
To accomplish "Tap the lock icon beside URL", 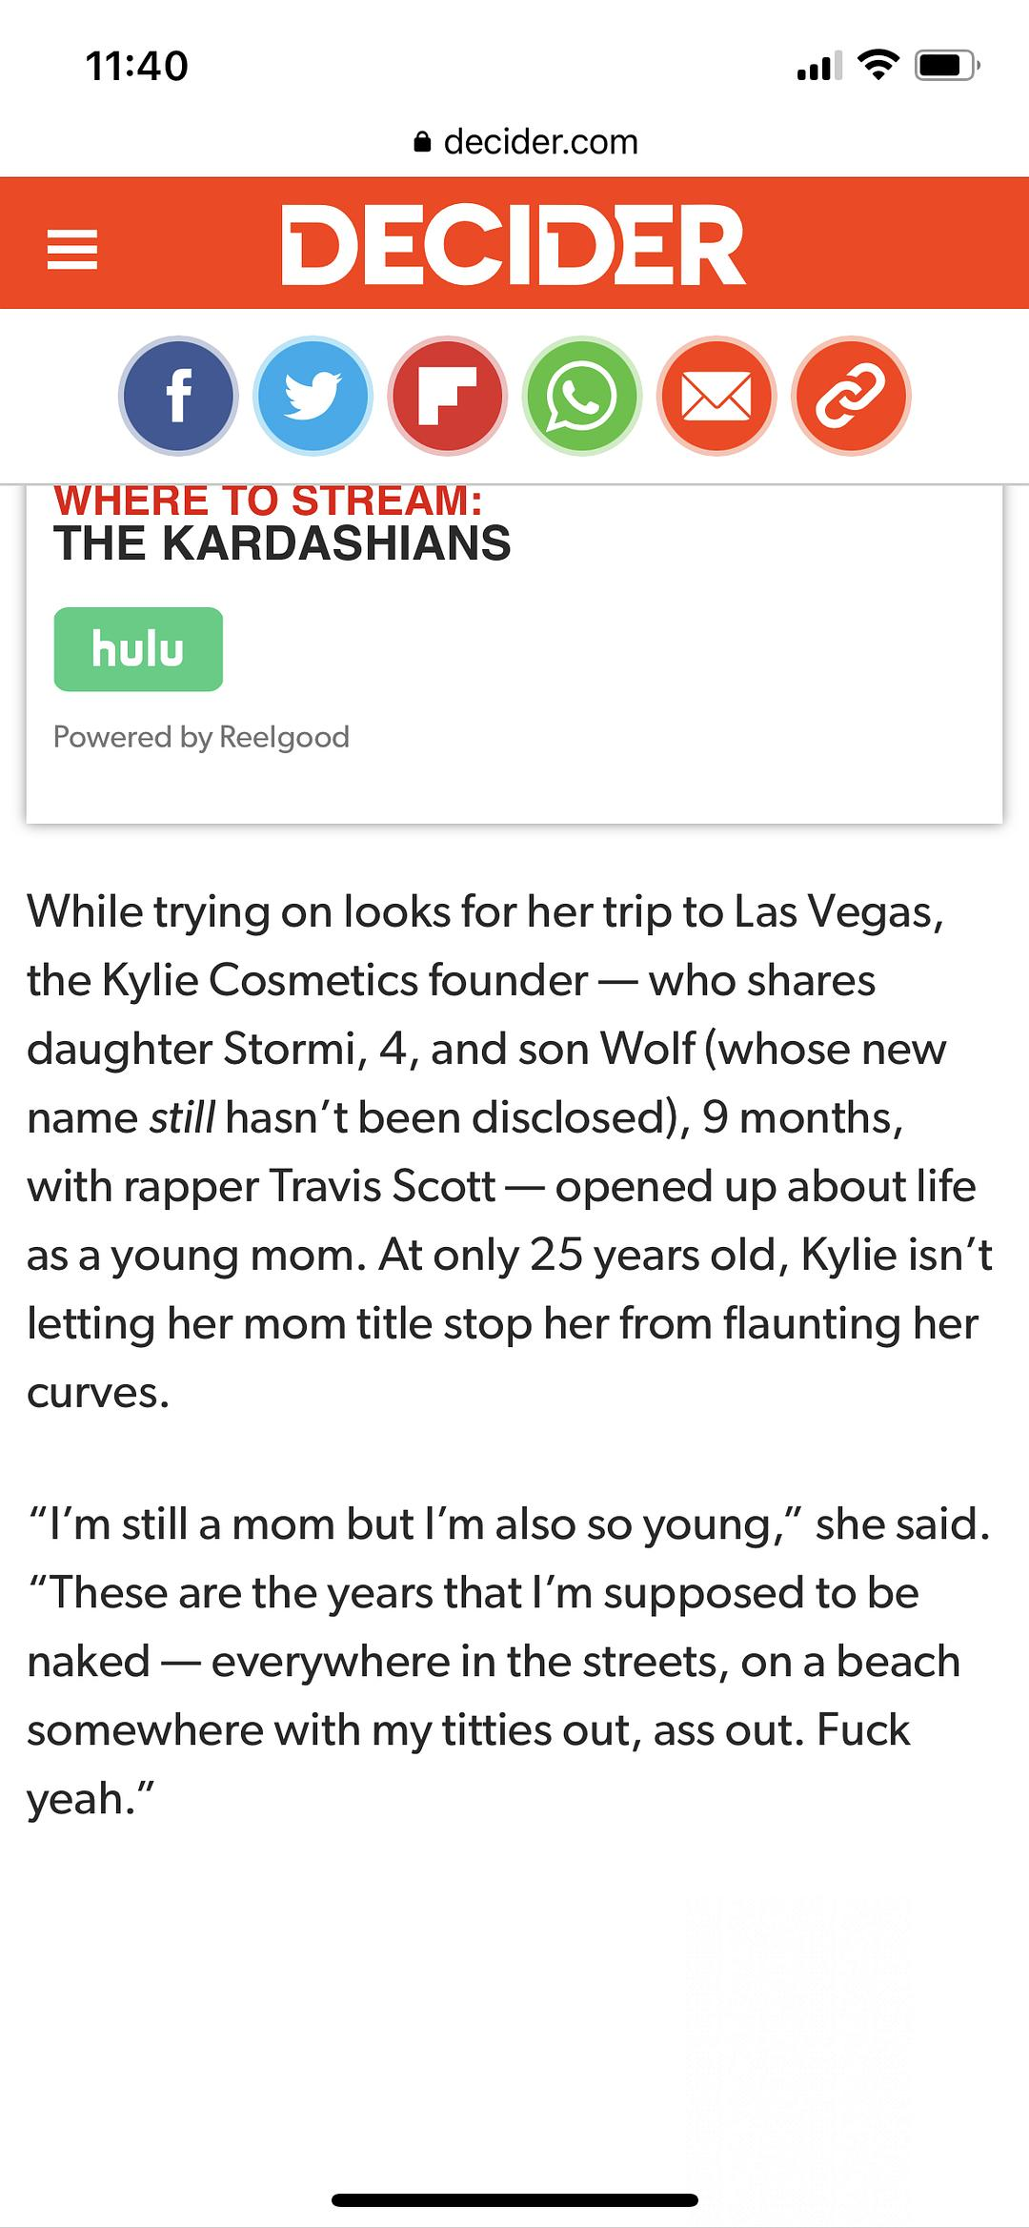I will click(422, 143).
